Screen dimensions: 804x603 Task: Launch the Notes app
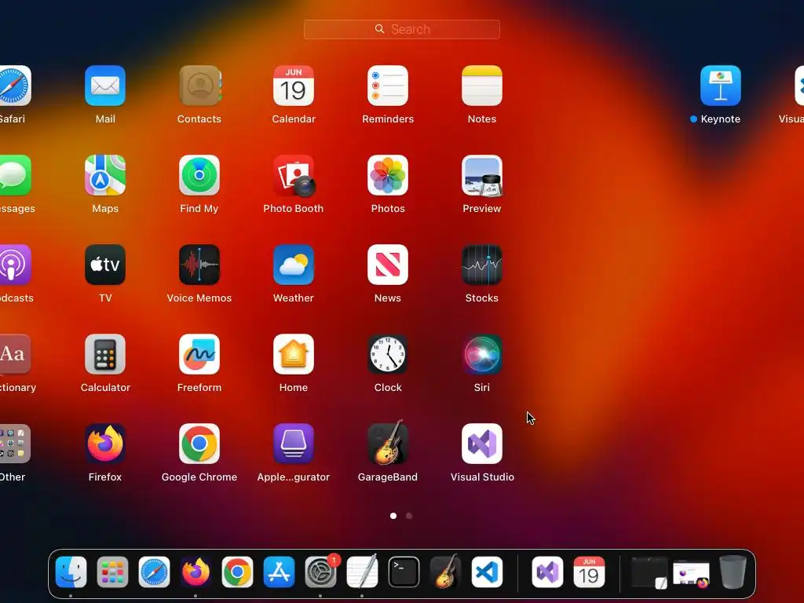click(x=482, y=86)
